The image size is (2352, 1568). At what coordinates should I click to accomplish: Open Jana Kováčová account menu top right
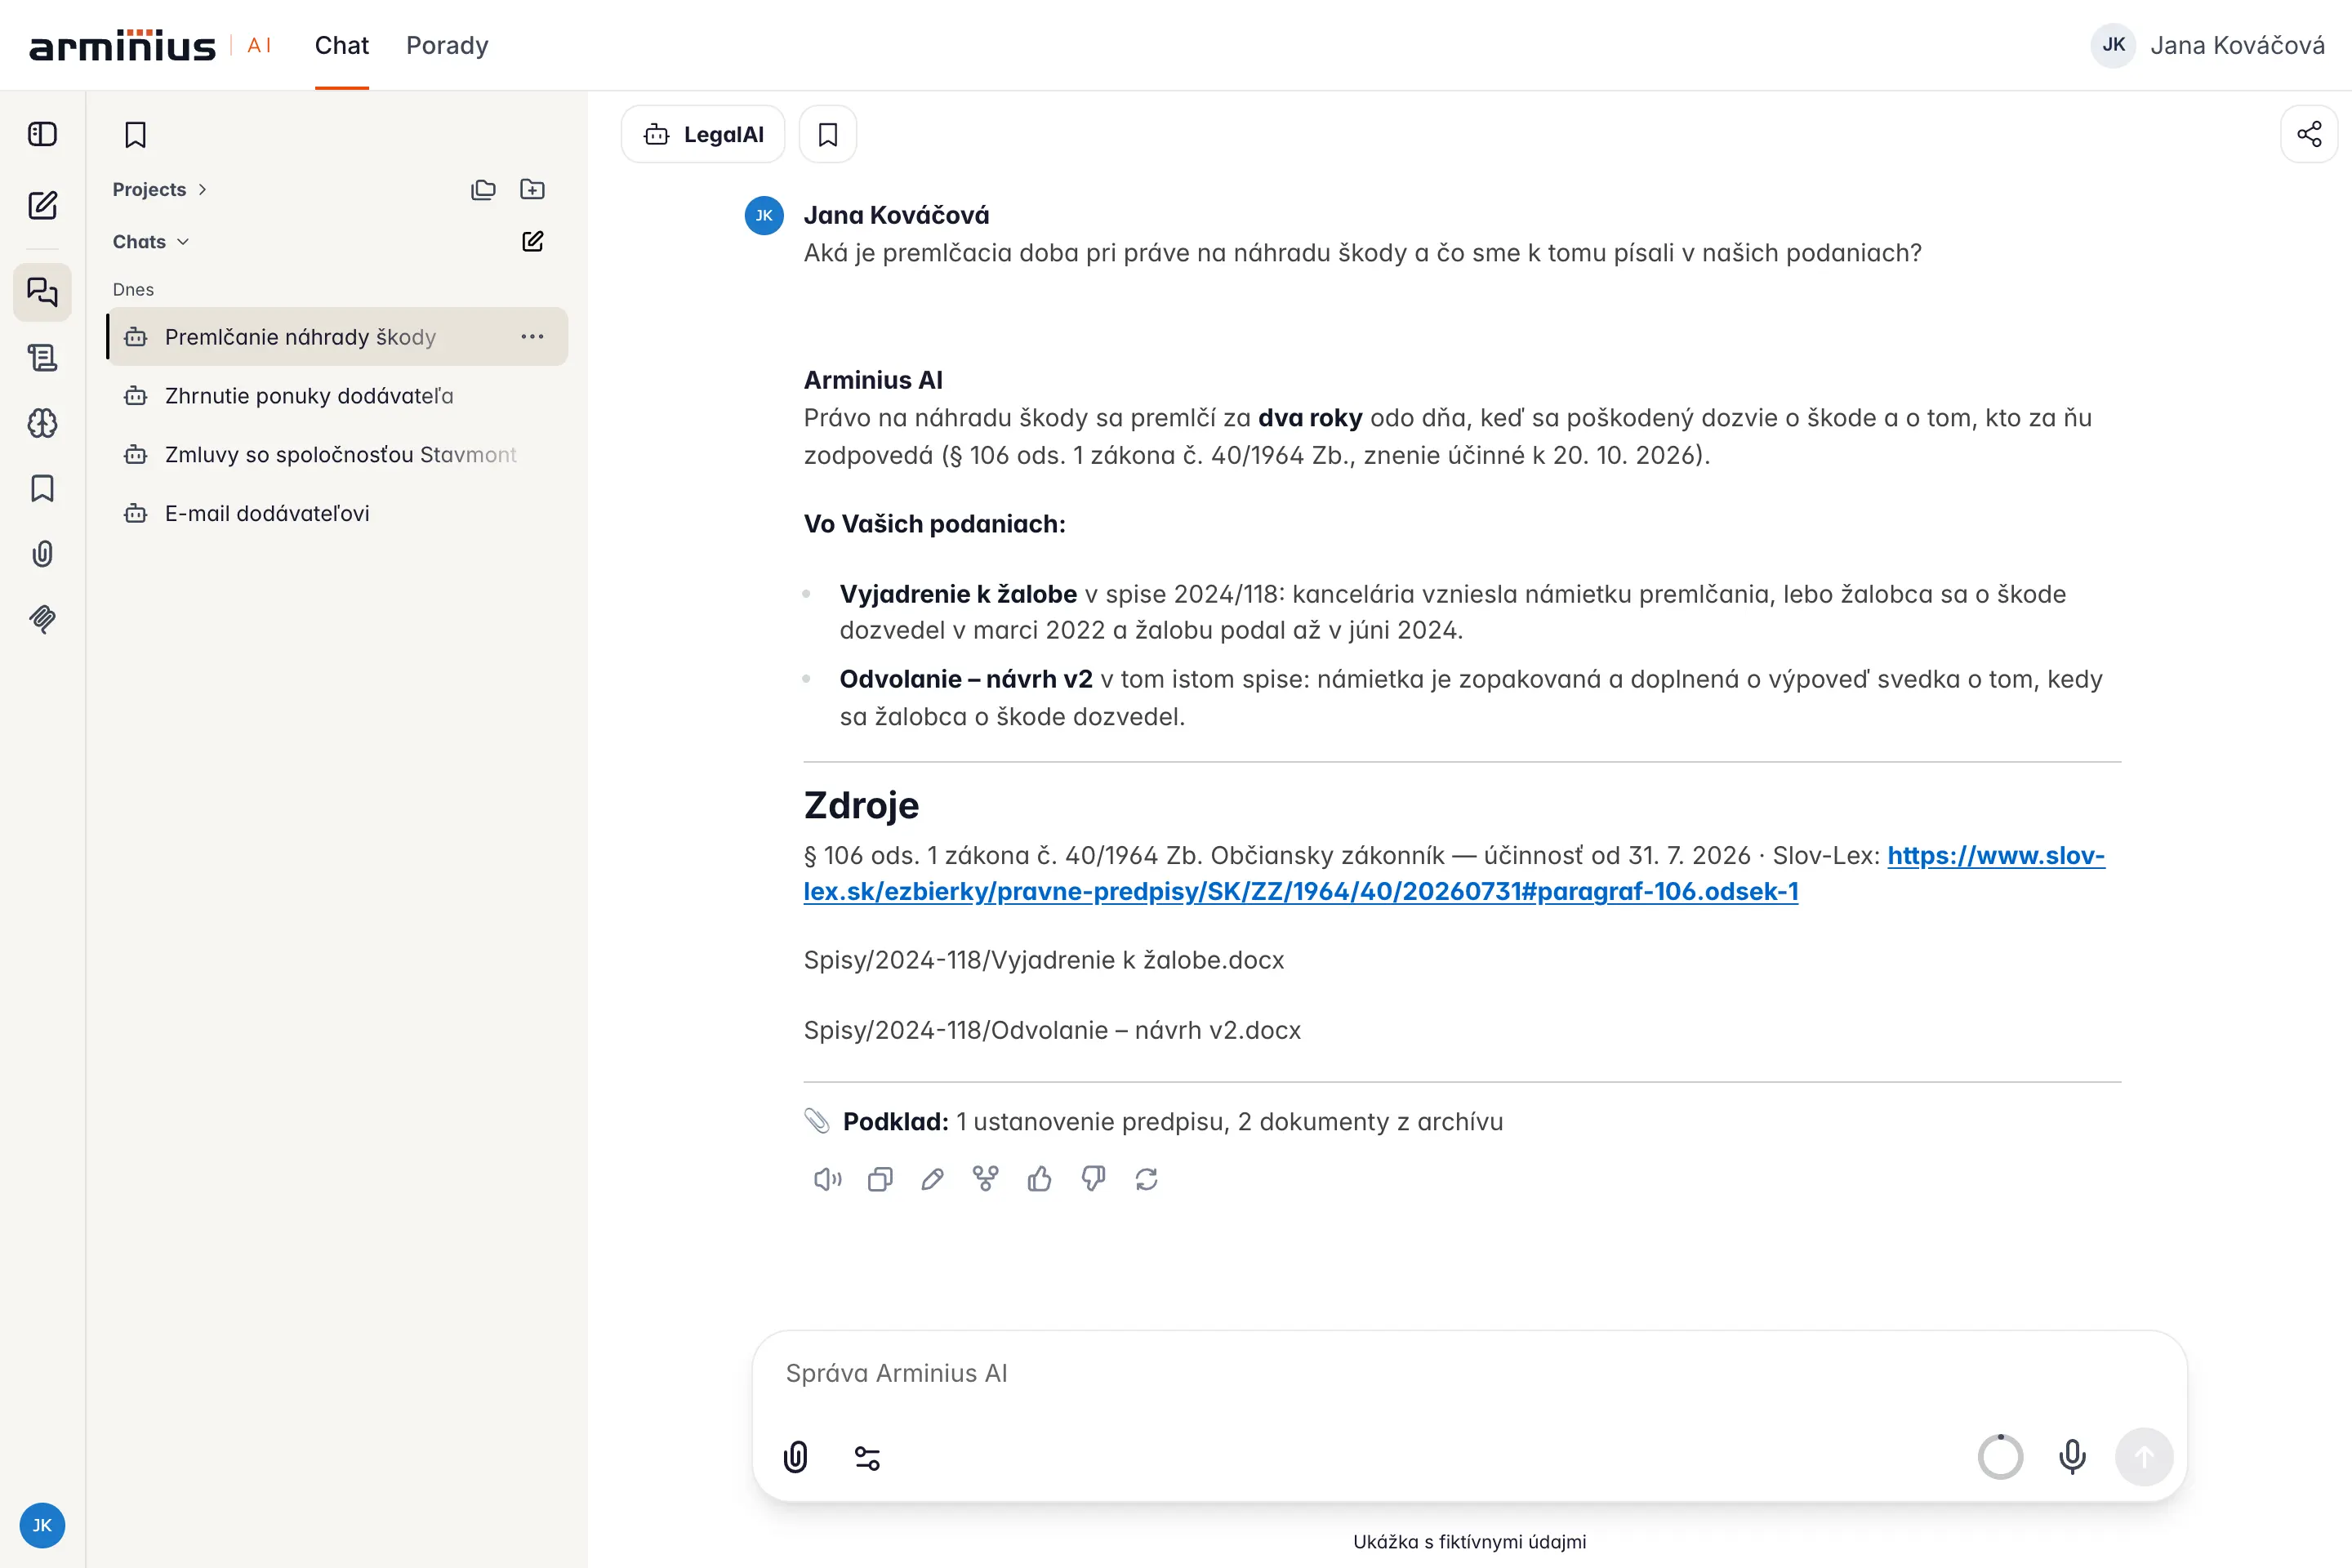2207,45
